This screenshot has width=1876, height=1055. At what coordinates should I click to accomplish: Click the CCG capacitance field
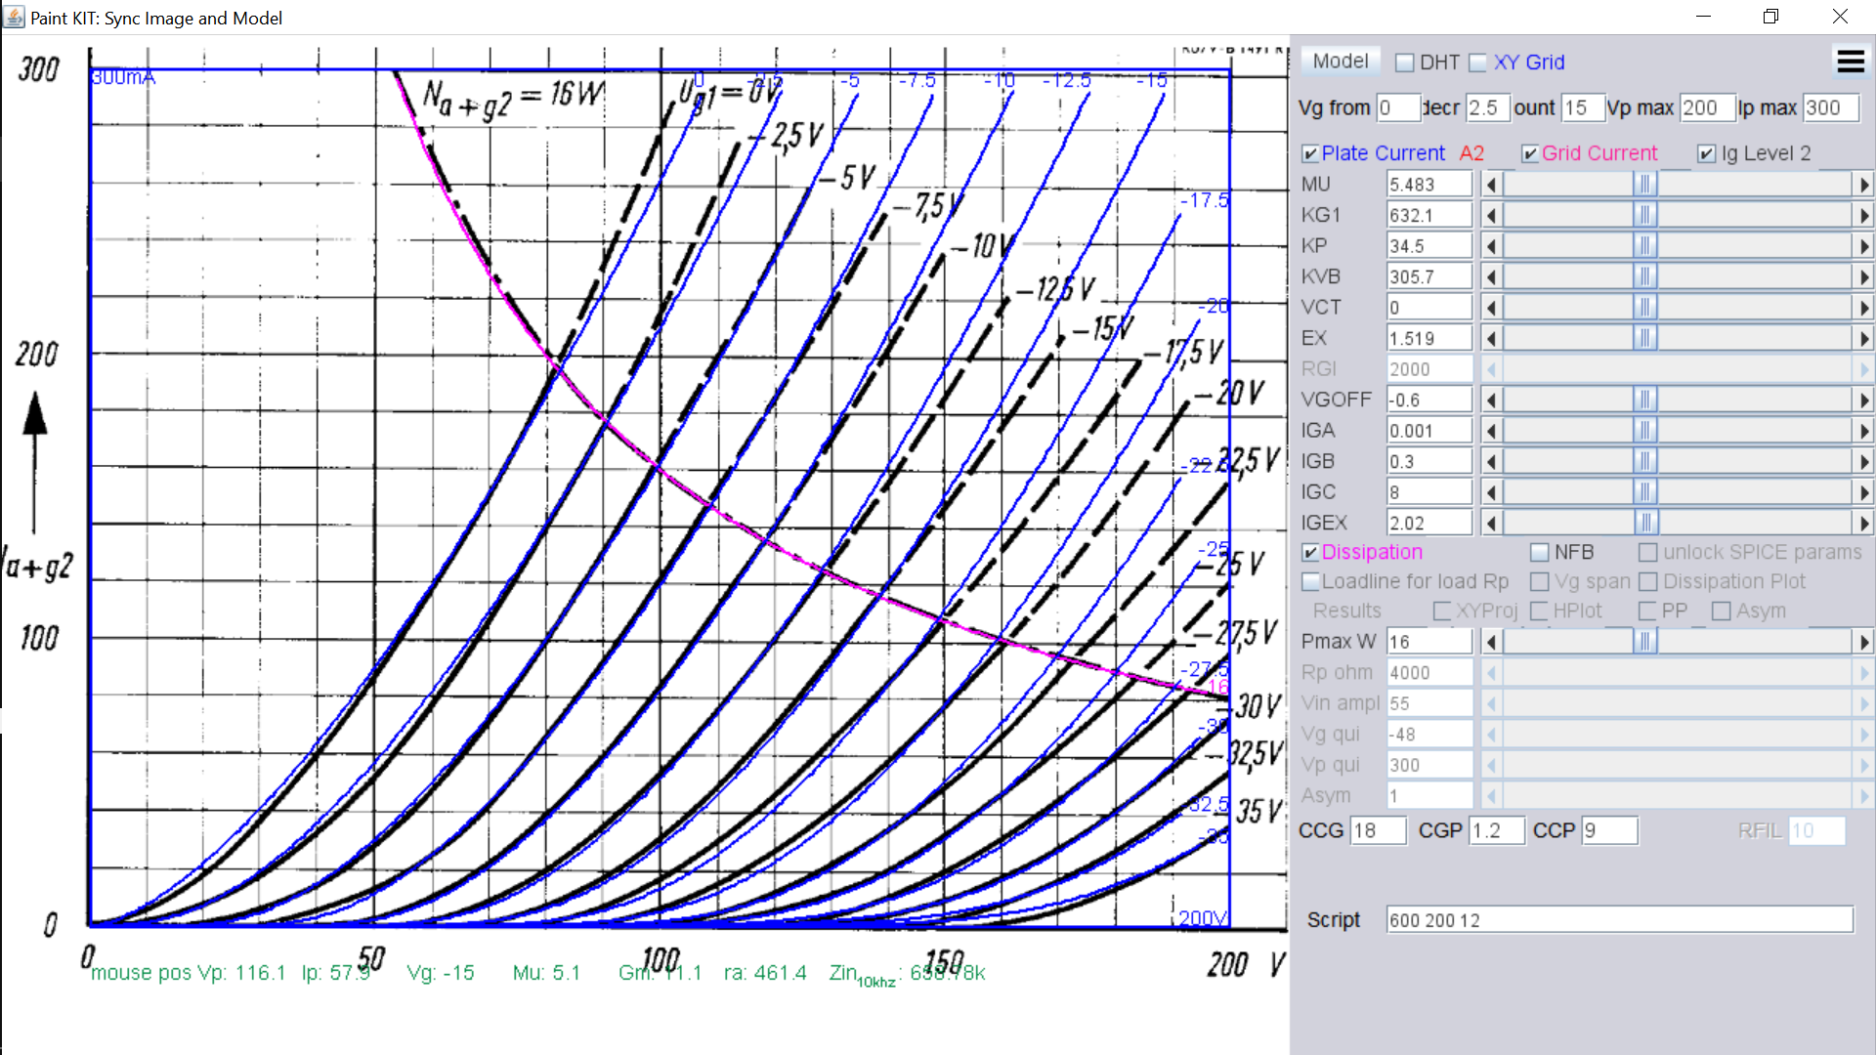pos(1378,830)
